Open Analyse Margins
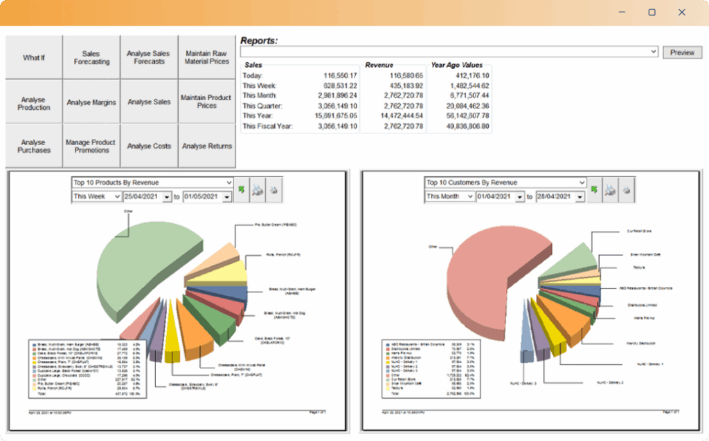 point(91,102)
